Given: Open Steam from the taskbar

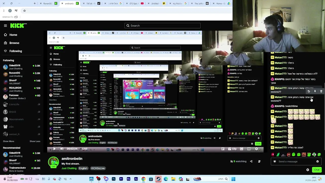Looking at the screenshot, I should click(x=158, y=179).
